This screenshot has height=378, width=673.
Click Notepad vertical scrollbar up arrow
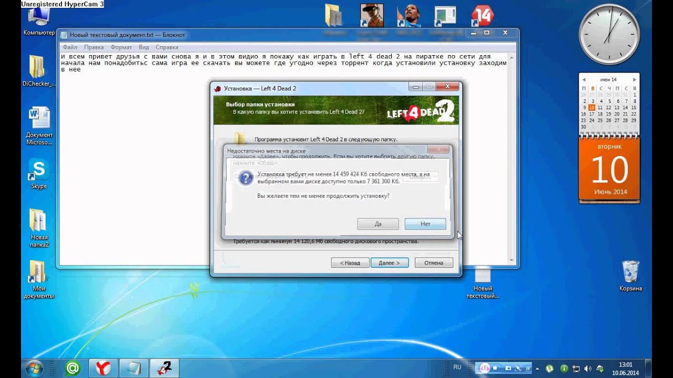[x=513, y=57]
